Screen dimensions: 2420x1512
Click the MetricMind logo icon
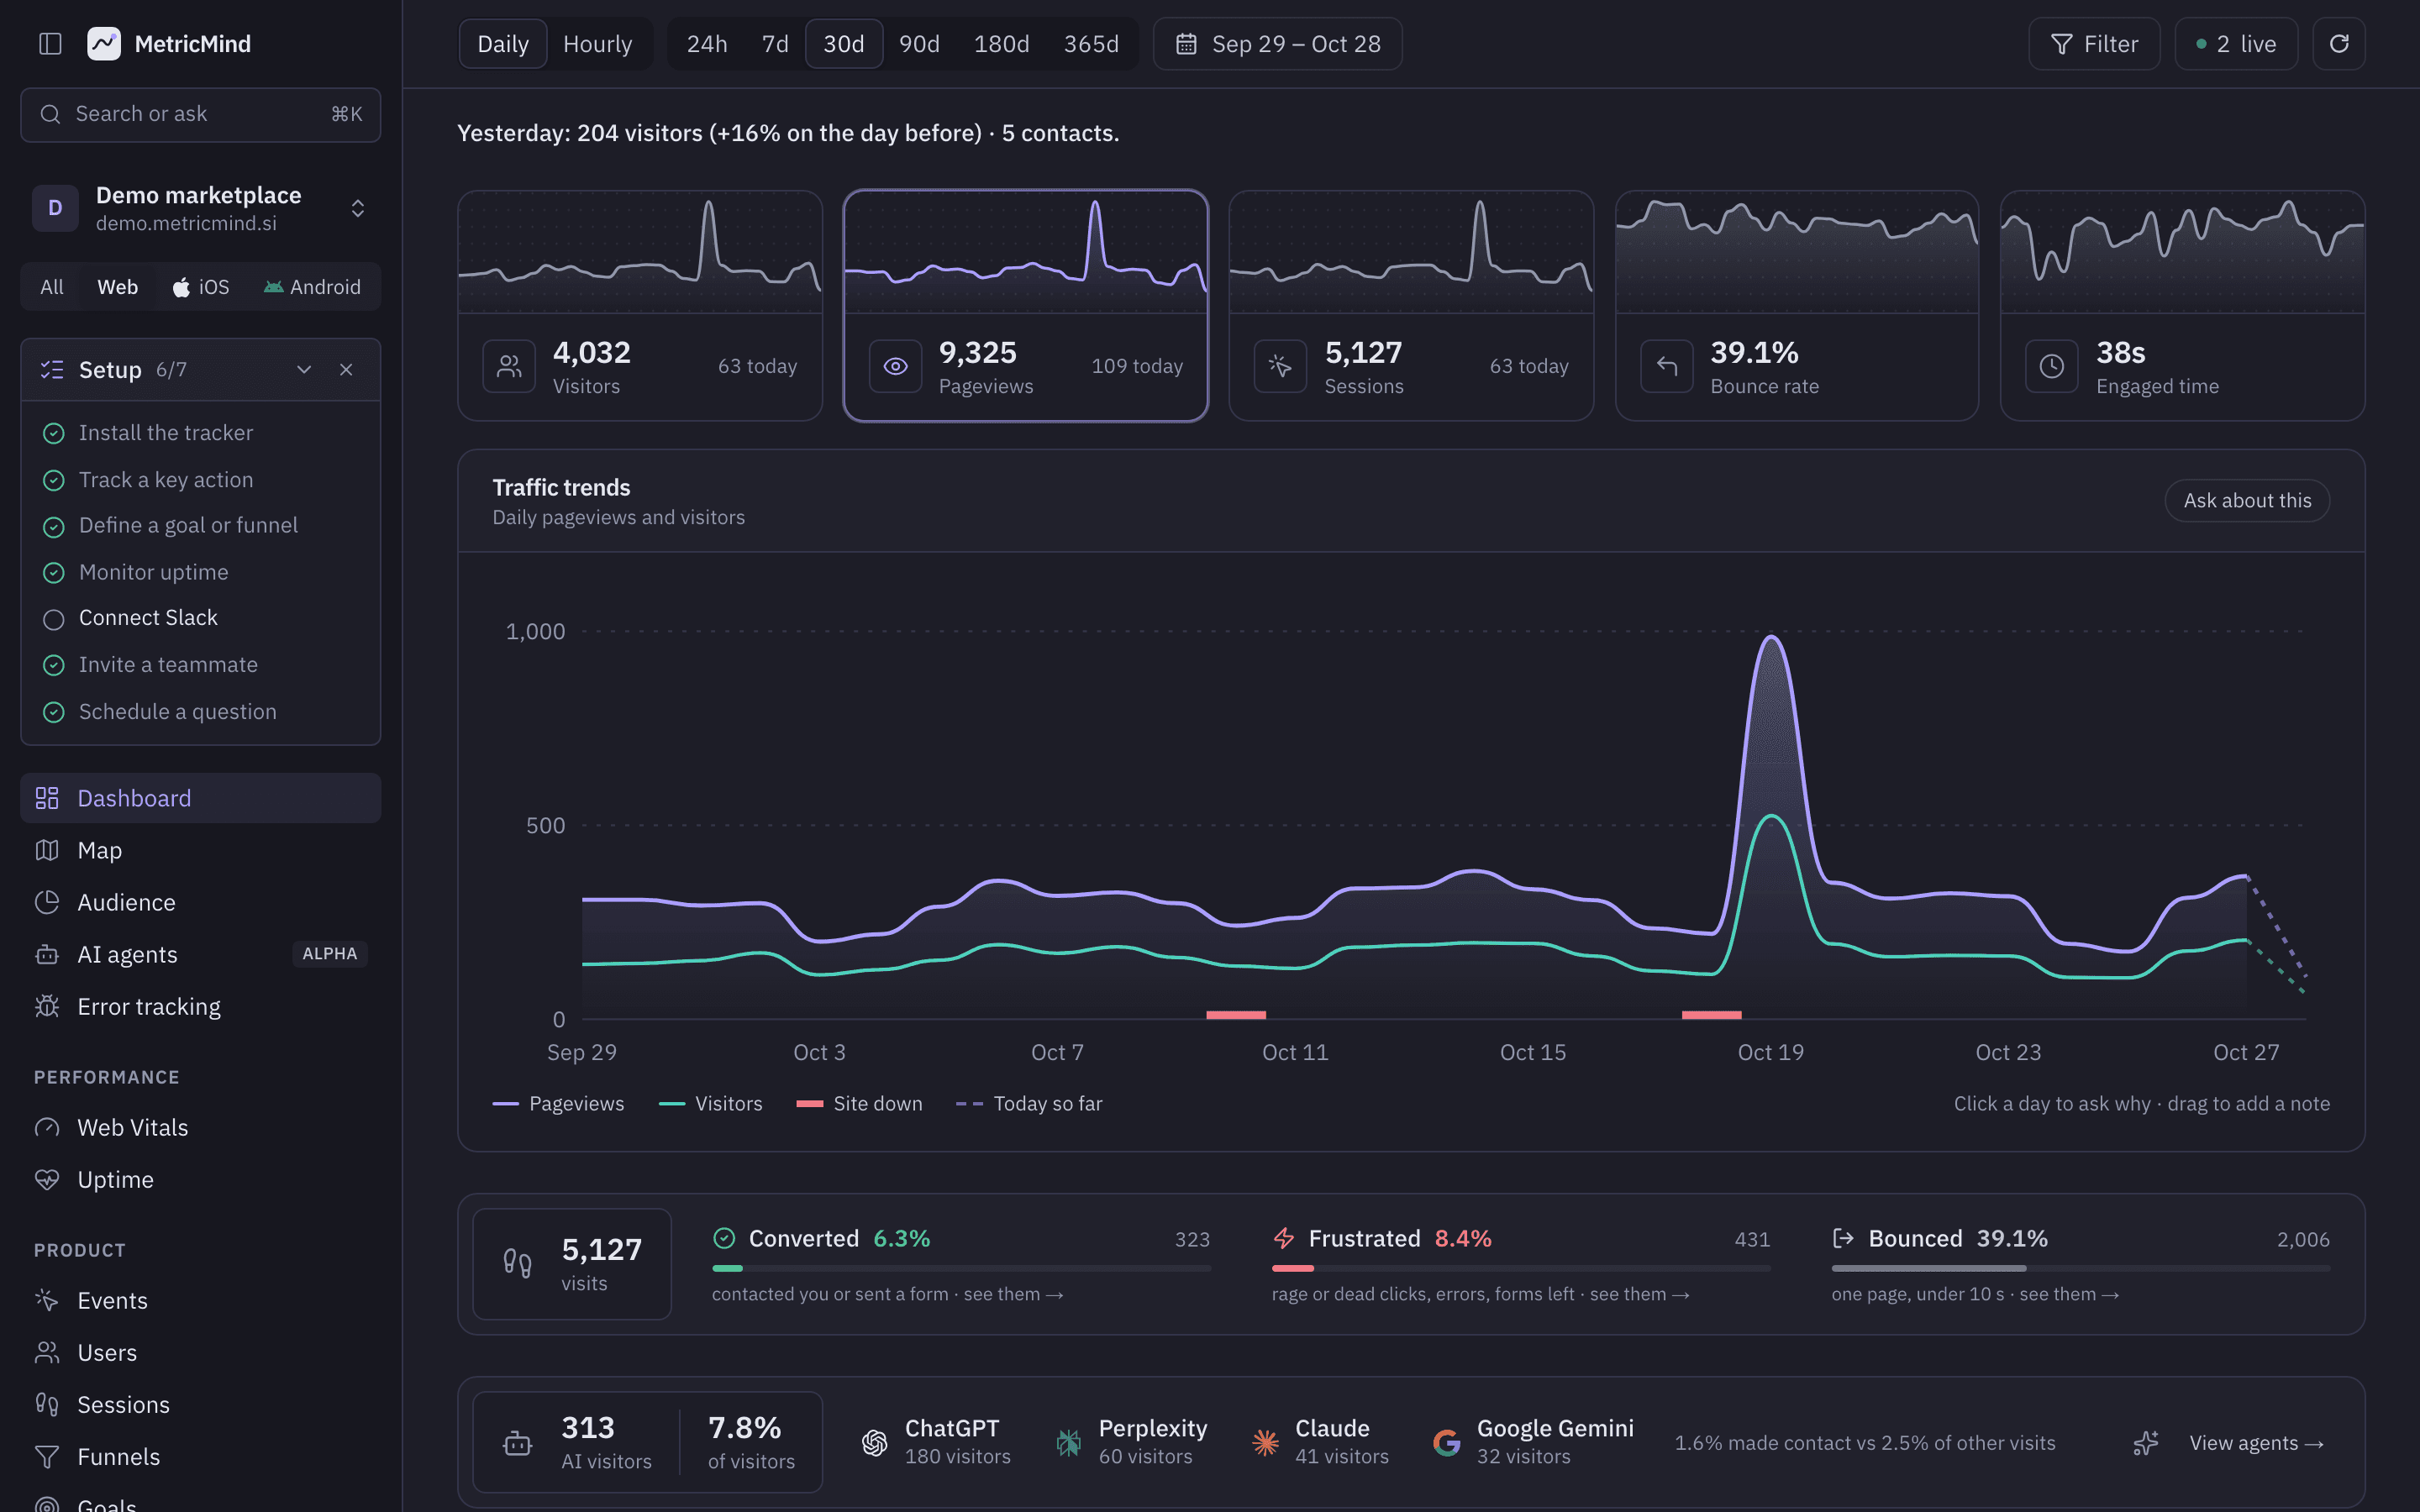[x=104, y=44]
